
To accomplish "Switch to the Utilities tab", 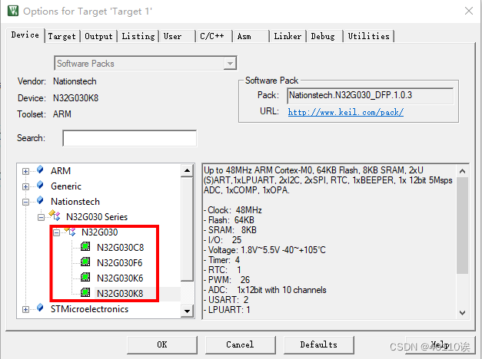I will pos(369,36).
